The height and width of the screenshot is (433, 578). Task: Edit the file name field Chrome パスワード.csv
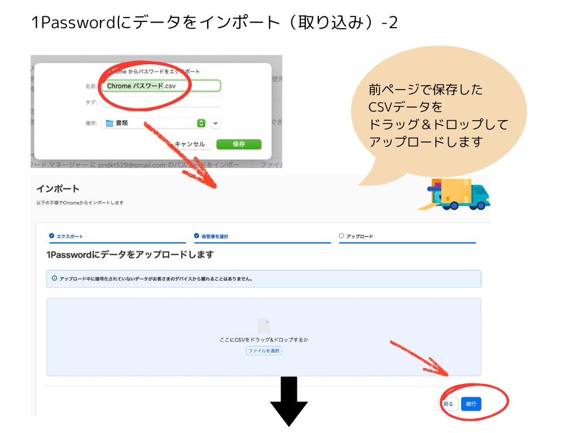(x=161, y=86)
